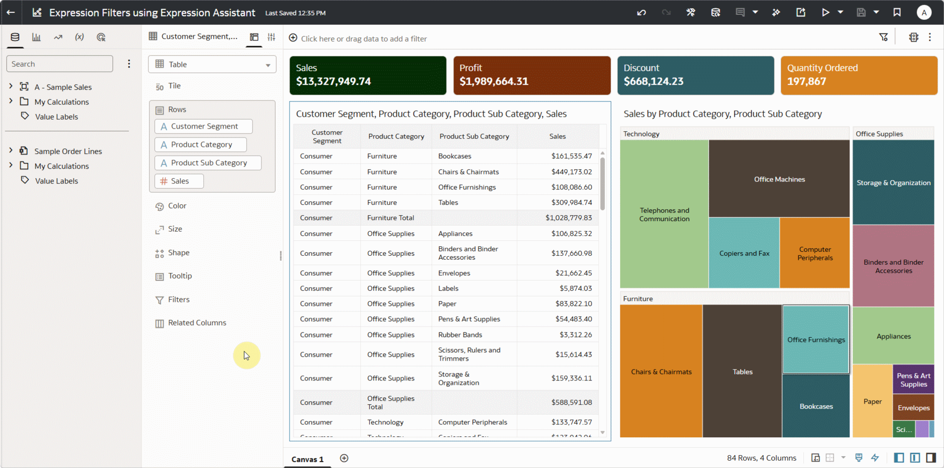944x468 pixels.
Task: Toggle the left panel visibility icon
Action: coord(899,458)
